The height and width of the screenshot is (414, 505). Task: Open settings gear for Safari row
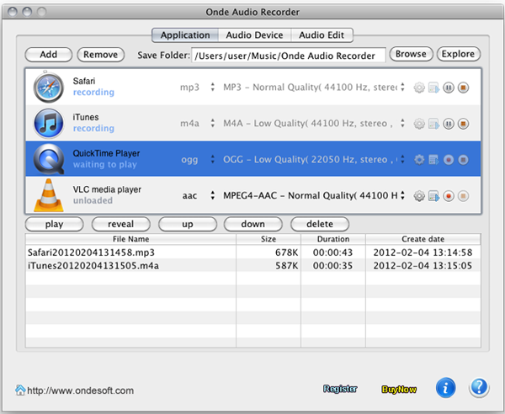pos(419,88)
